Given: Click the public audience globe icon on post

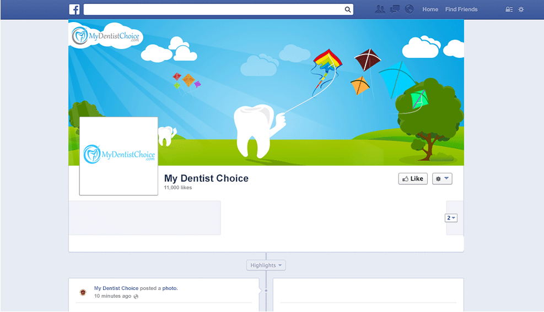Looking at the screenshot, I should pyautogui.click(x=136, y=297).
